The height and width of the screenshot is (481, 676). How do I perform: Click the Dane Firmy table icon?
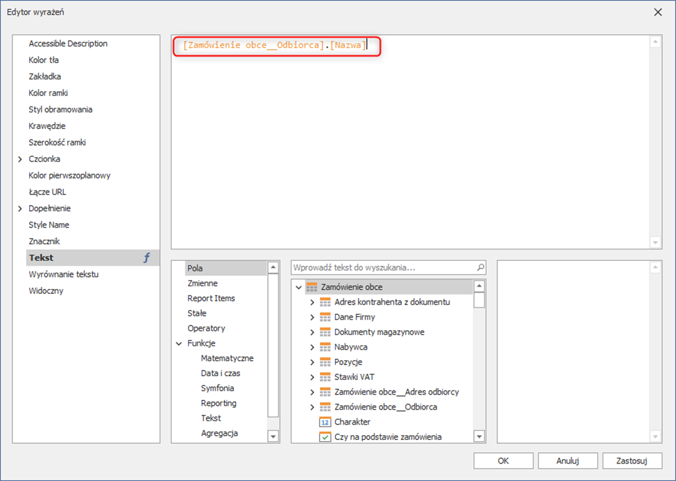pos(326,317)
